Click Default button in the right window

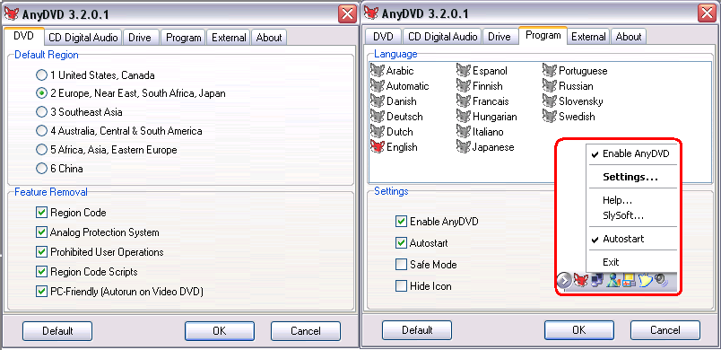pos(417,329)
